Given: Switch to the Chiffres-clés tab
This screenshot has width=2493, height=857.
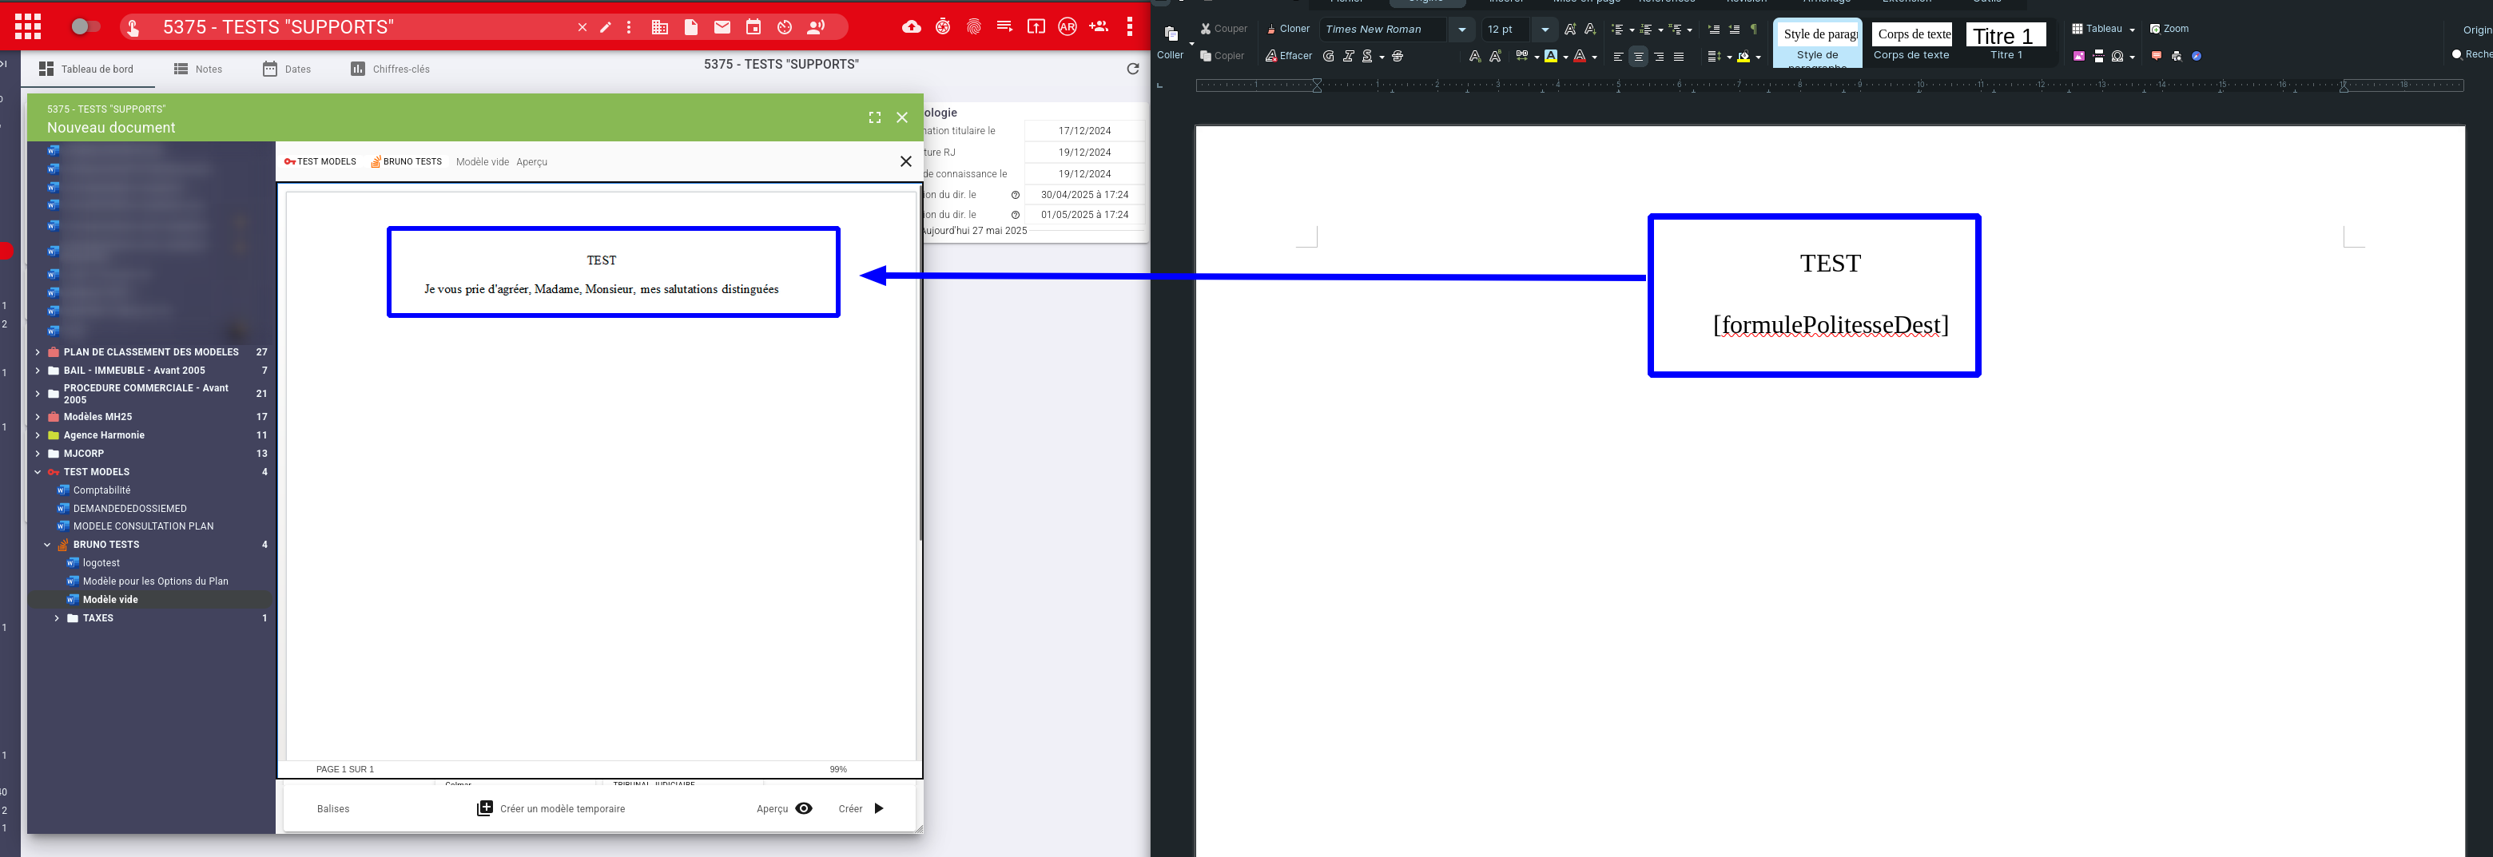Looking at the screenshot, I should [390, 69].
